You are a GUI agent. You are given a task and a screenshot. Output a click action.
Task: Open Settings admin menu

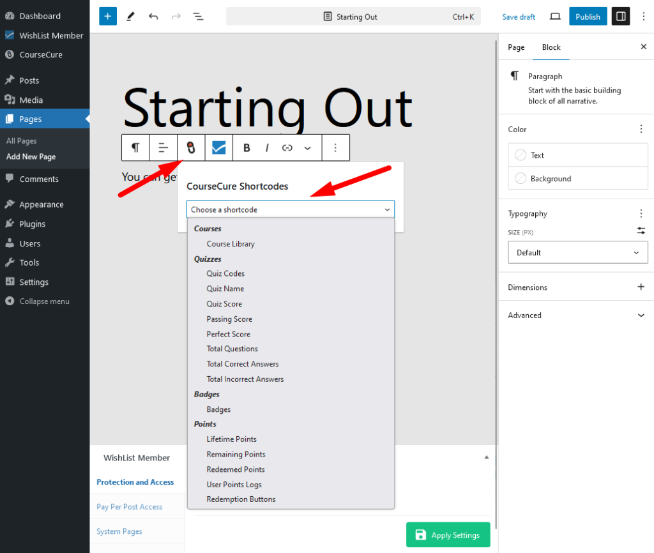click(x=45, y=282)
